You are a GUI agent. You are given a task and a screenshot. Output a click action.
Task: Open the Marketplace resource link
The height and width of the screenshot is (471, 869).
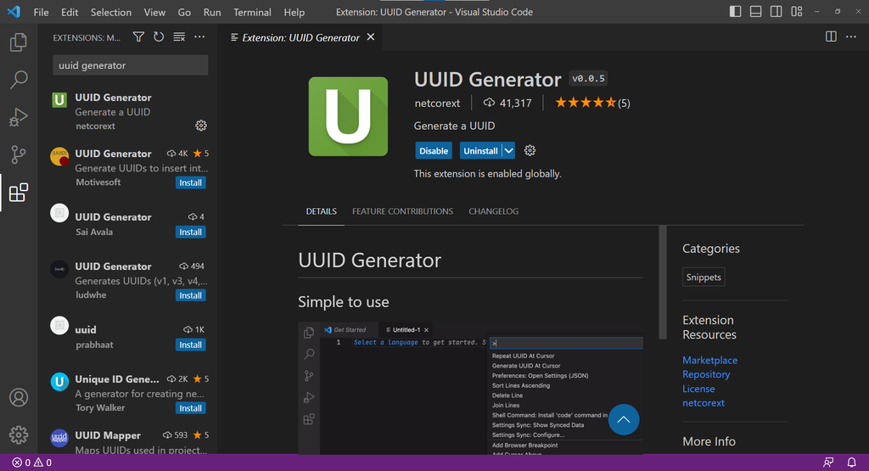pyautogui.click(x=710, y=360)
